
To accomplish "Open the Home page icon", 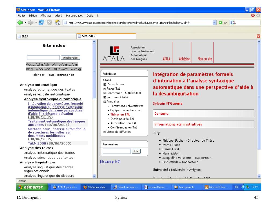I will (x=57, y=23).
